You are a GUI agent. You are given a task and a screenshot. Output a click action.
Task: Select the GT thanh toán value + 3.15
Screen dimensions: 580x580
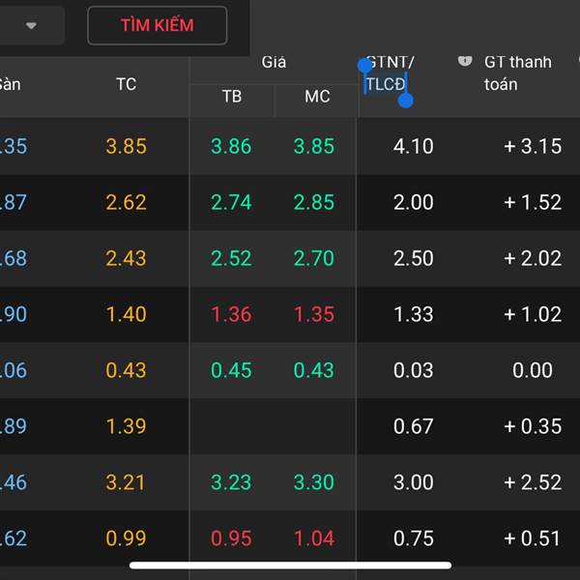click(533, 146)
